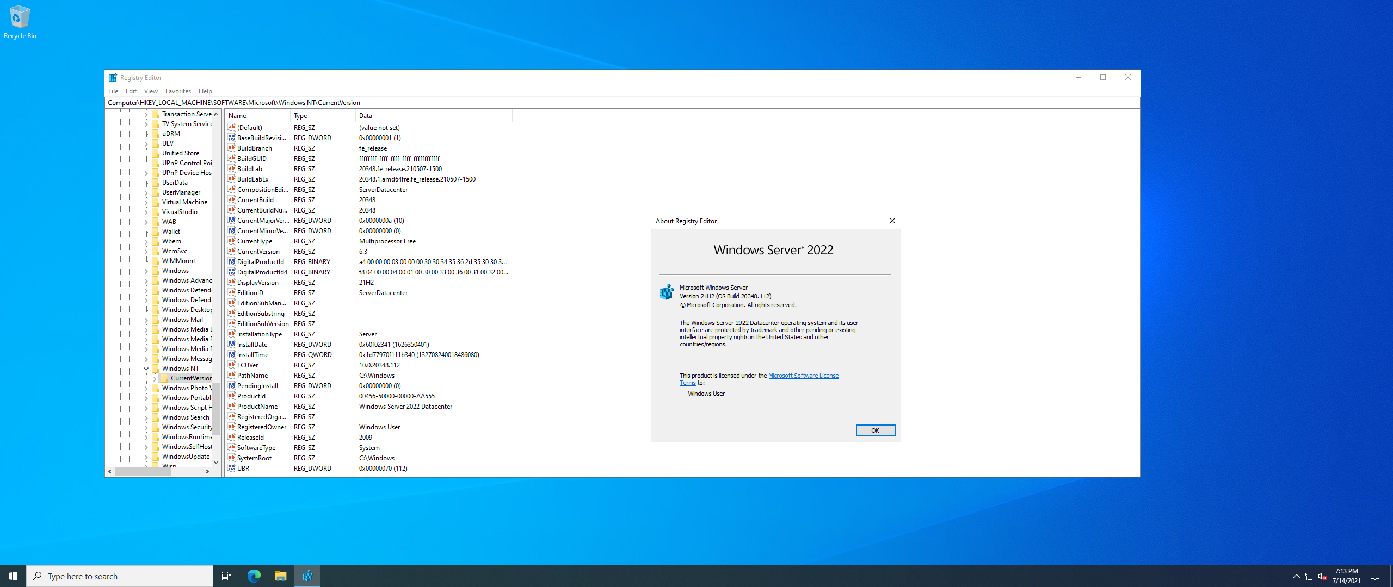Click the Windows Server icon in About dialog
This screenshot has height=587, width=1393.
(667, 292)
